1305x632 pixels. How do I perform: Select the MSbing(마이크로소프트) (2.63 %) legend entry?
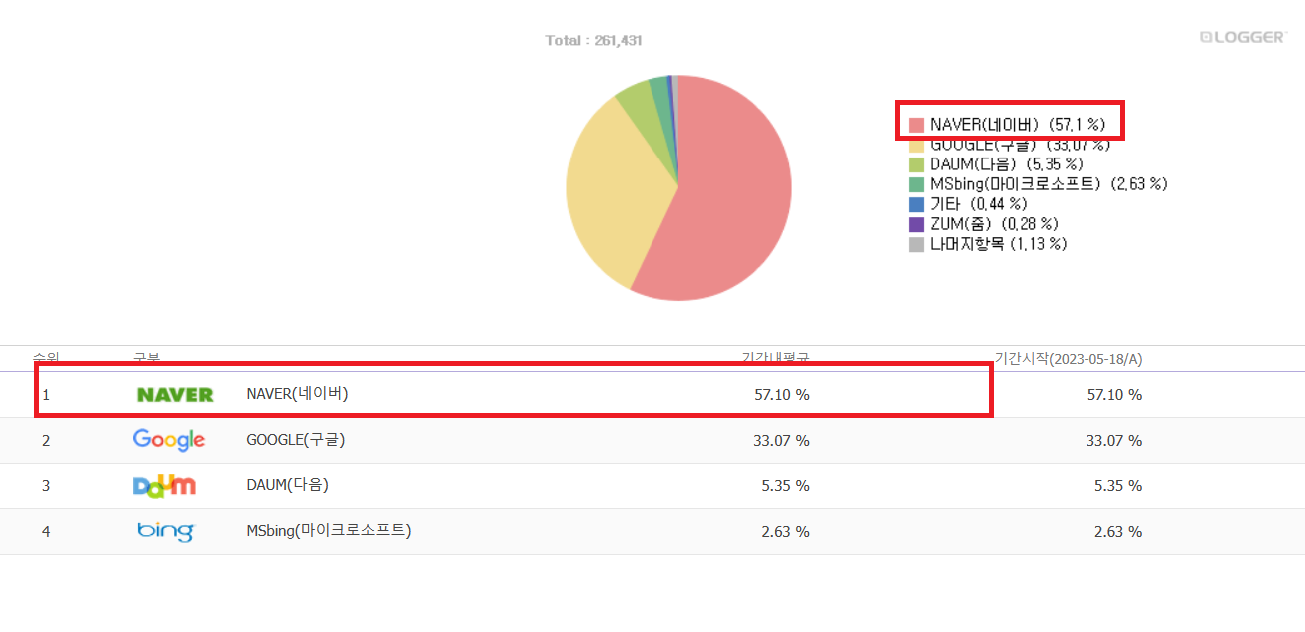(1038, 184)
